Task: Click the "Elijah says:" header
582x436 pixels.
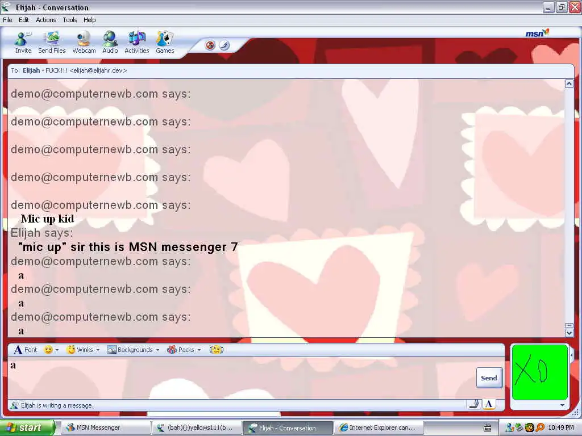Action: tap(42, 233)
